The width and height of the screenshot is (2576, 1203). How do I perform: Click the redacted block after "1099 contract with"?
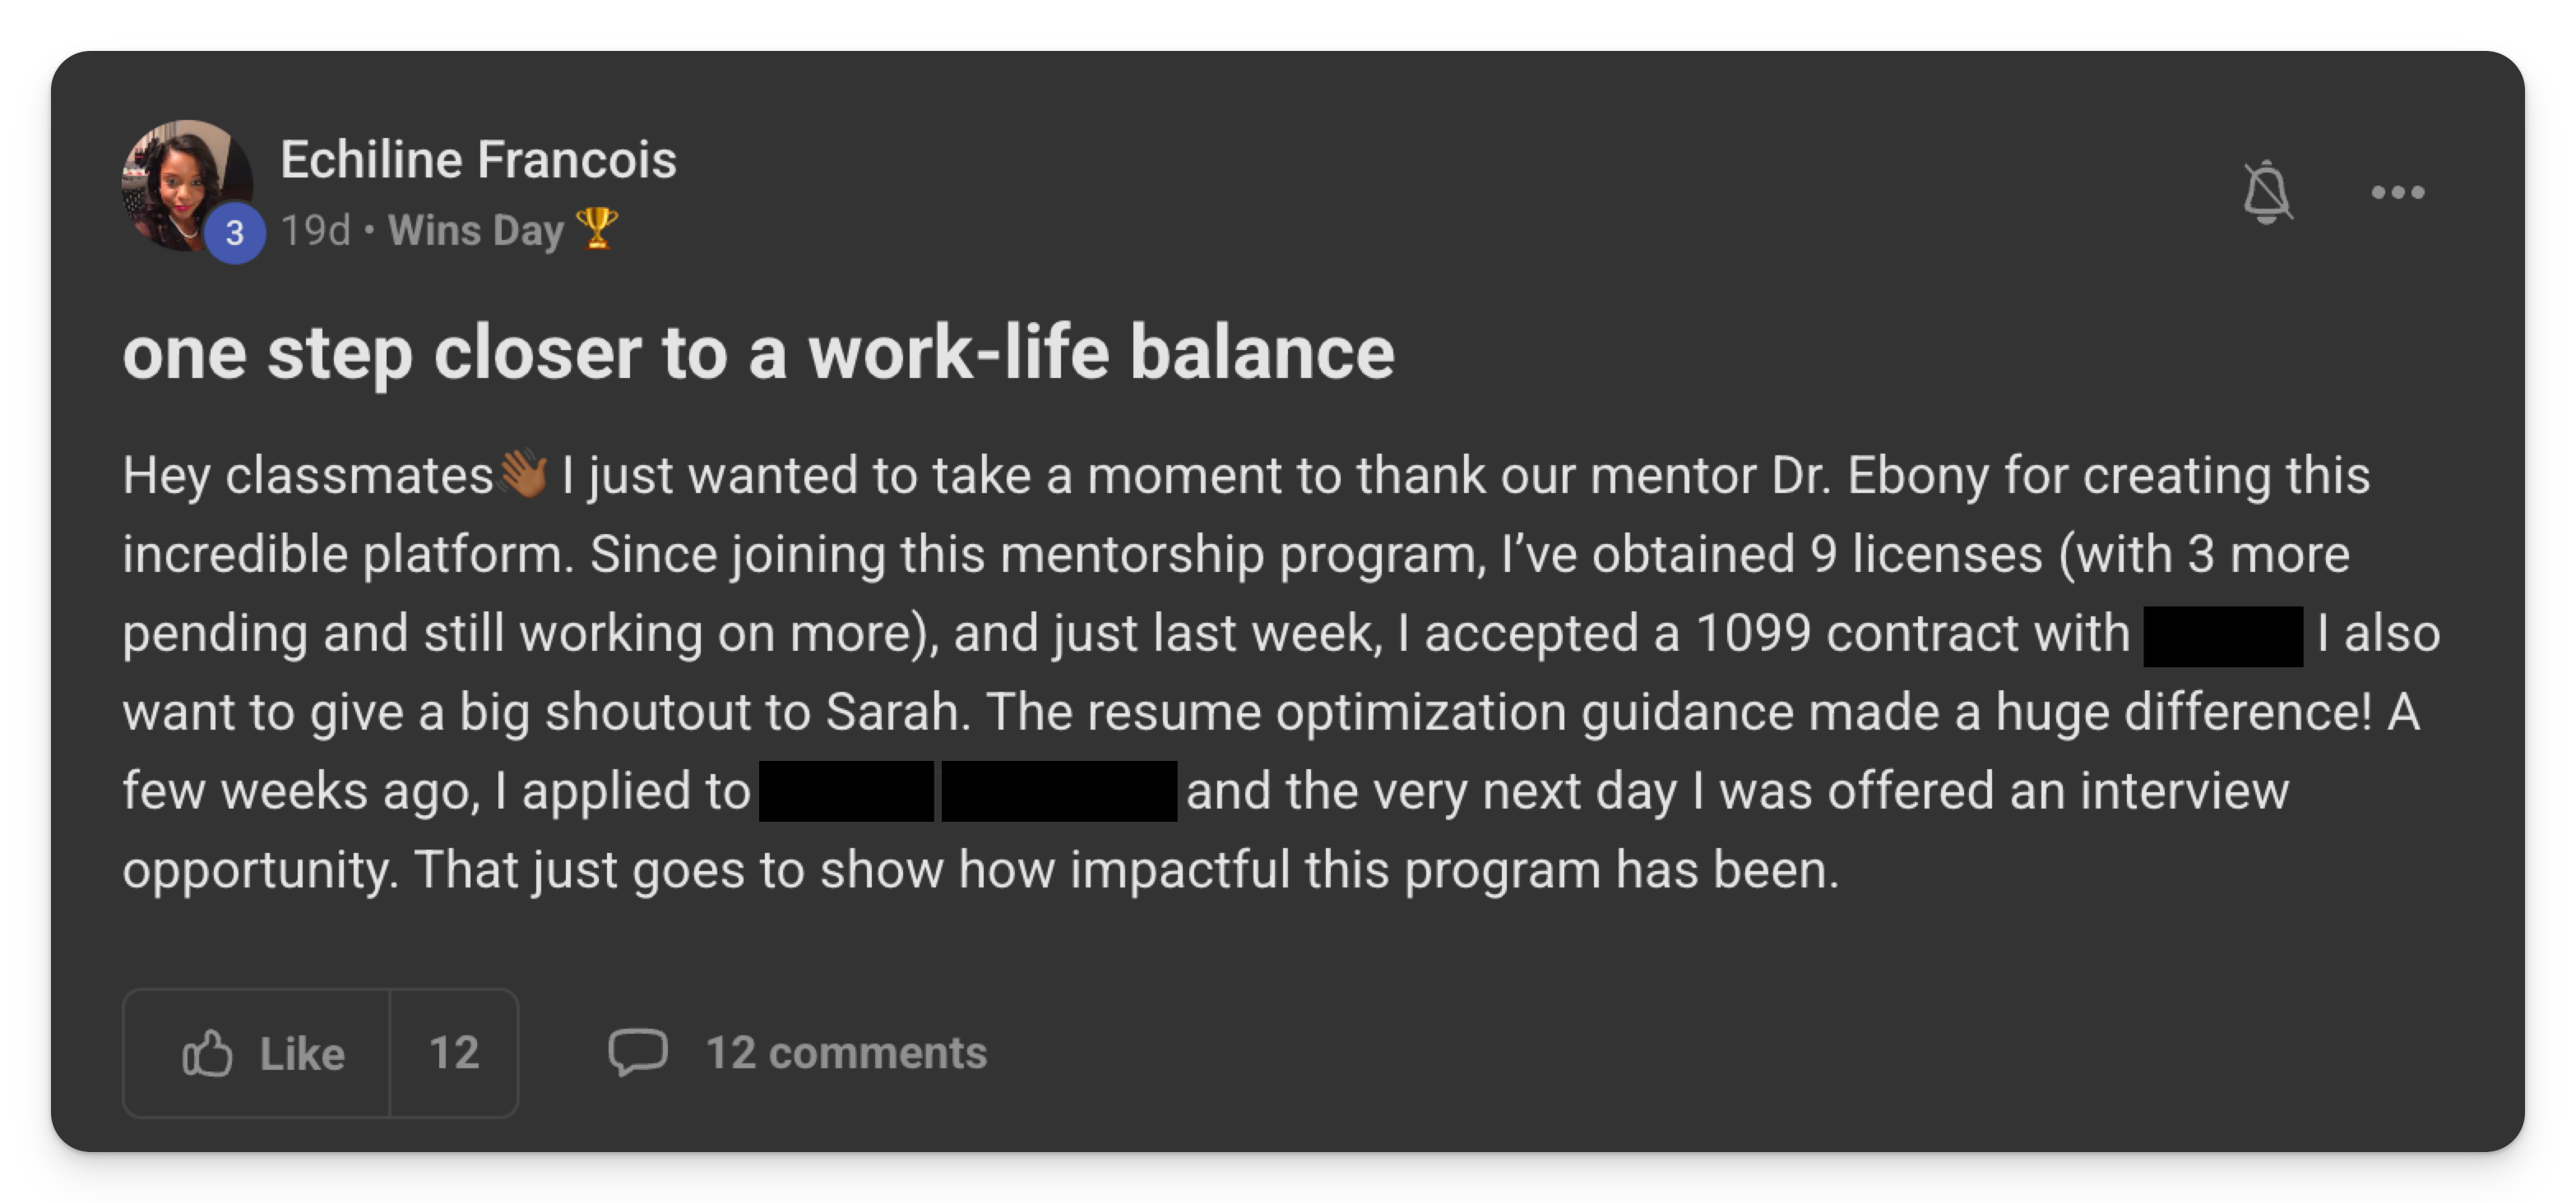(2222, 635)
